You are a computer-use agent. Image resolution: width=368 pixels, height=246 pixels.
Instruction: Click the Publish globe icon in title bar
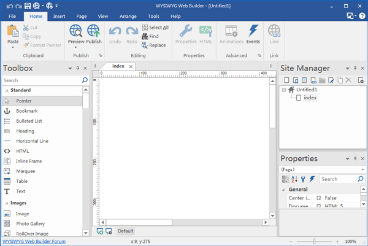pyautogui.click(x=49, y=6)
